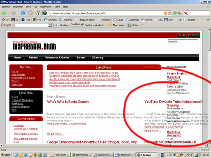
Task: Open the Our Articles link in Main Menu
Action: pyautogui.click(x=19, y=74)
